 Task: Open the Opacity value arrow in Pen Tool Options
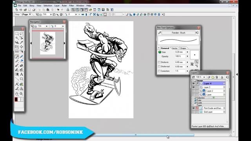187,56
